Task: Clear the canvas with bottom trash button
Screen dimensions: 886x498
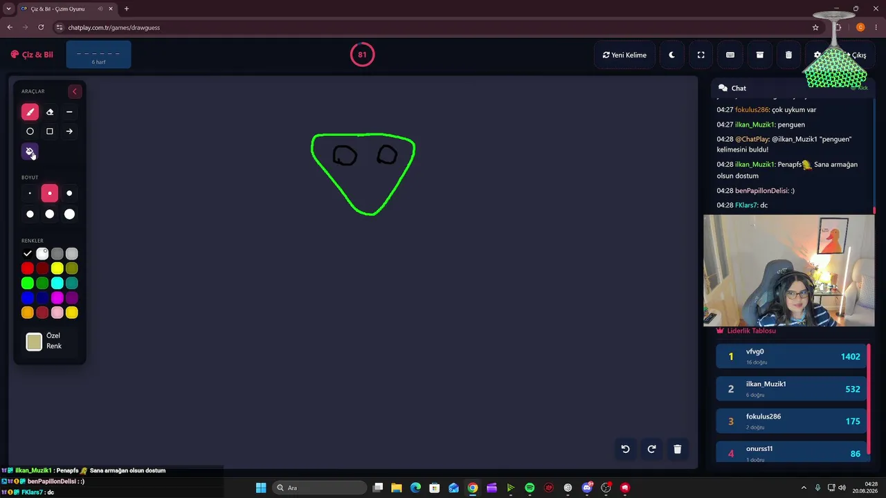Action: coord(678,449)
